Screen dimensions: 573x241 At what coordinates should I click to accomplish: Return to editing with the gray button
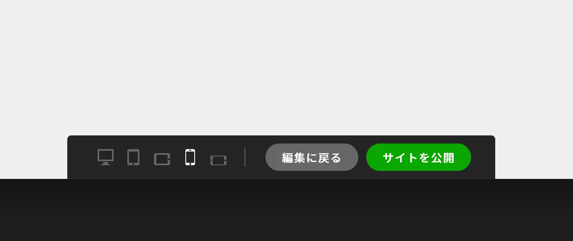[x=312, y=157]
